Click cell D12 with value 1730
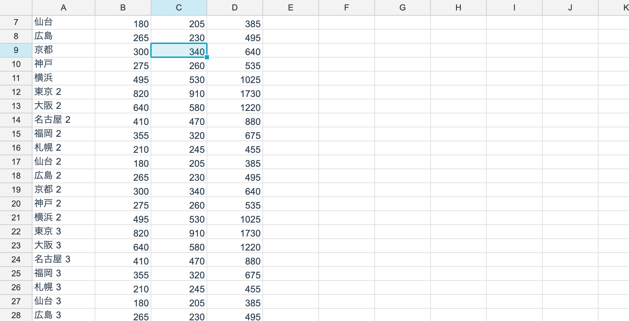Viewport: 629px width, 321px height. point(235,92)
